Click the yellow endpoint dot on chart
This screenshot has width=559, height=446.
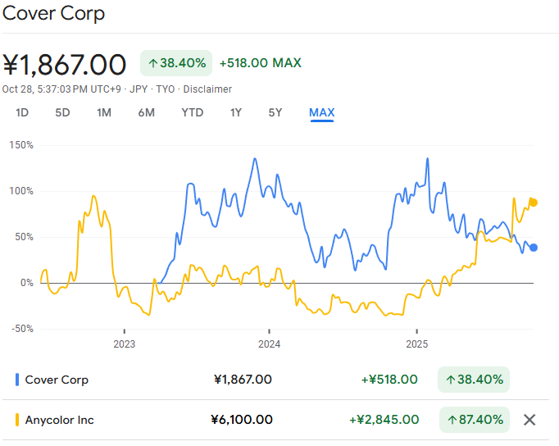click(534, 203)
